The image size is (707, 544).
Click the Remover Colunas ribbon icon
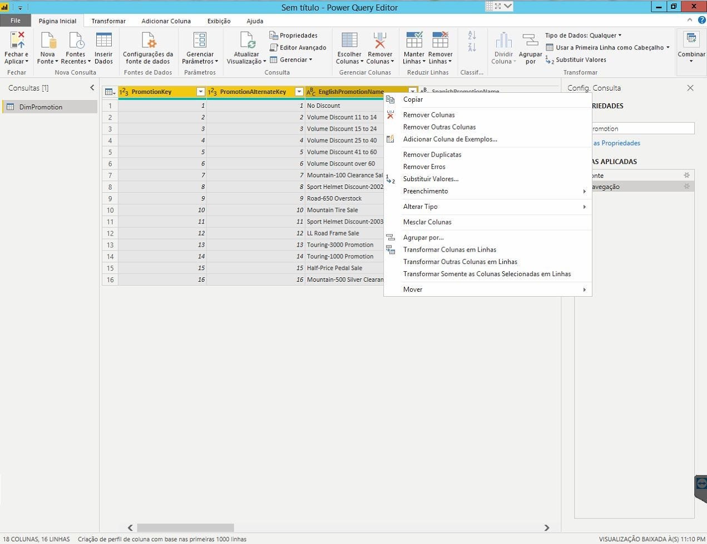[x=380, y=41]
